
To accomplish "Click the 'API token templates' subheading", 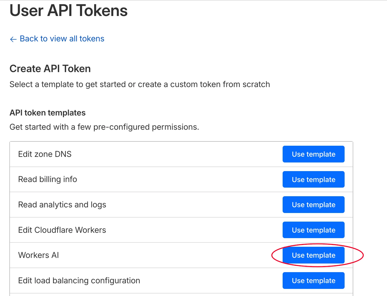I will pyautogui.click(x=47, y=113).
